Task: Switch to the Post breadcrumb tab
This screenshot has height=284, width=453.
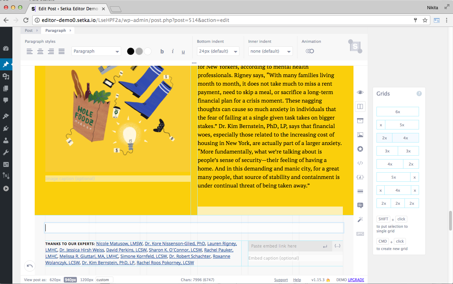Action: pyautogui.click(x=28, y=30)
